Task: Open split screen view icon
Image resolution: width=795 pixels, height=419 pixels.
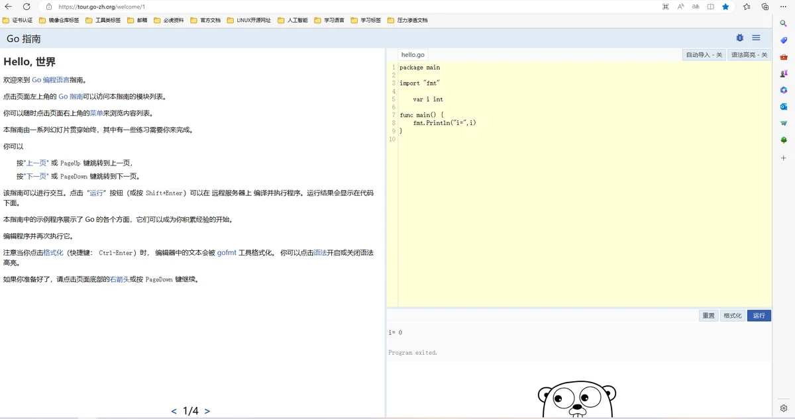Action: [710, 7]
